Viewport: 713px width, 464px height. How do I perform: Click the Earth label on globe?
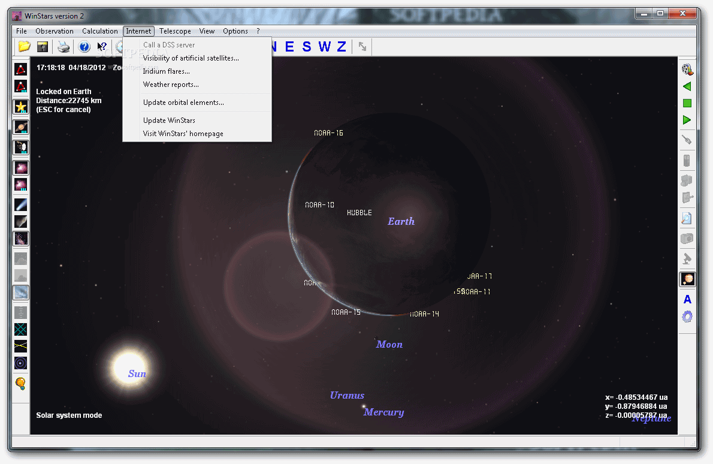[x=401, y=222]
